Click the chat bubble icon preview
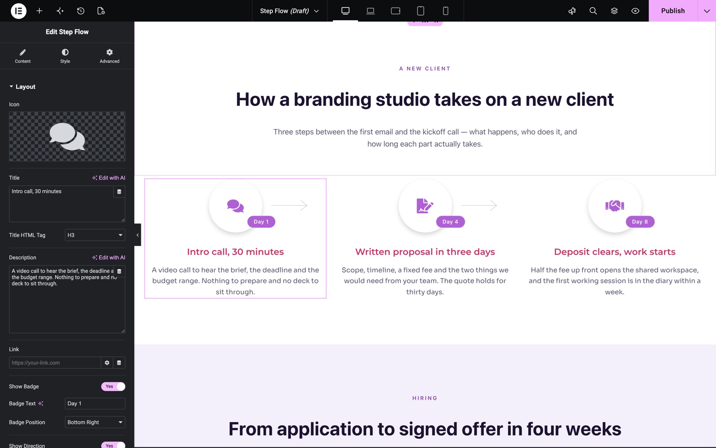 pos(67,137)
